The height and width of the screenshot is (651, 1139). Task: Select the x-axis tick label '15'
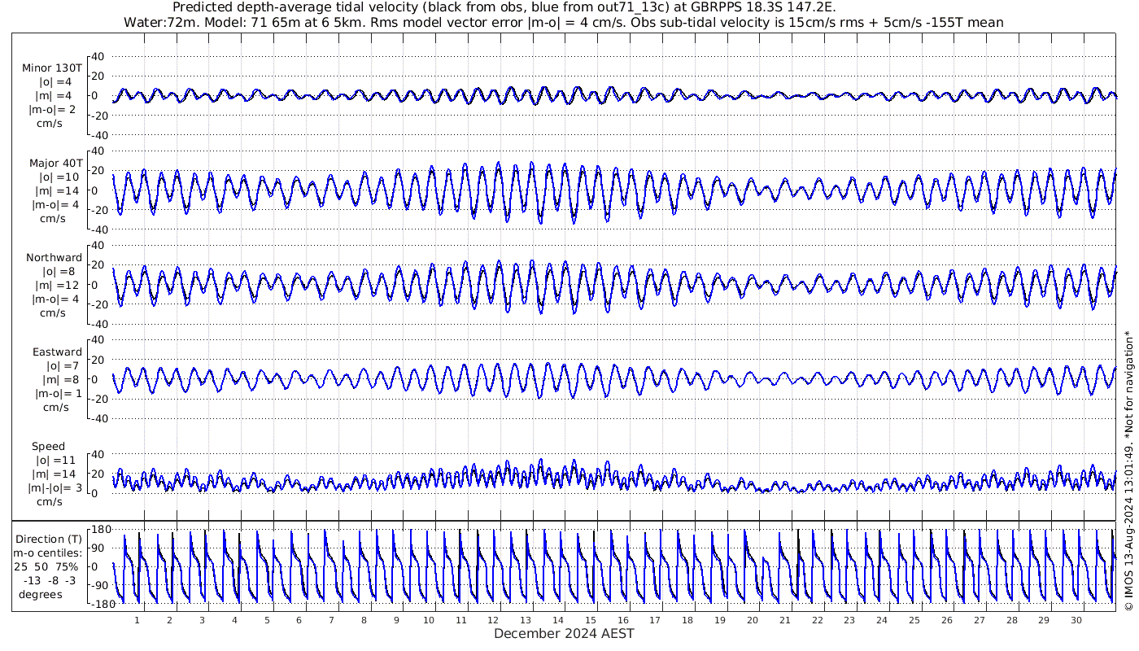pos(591,620)
